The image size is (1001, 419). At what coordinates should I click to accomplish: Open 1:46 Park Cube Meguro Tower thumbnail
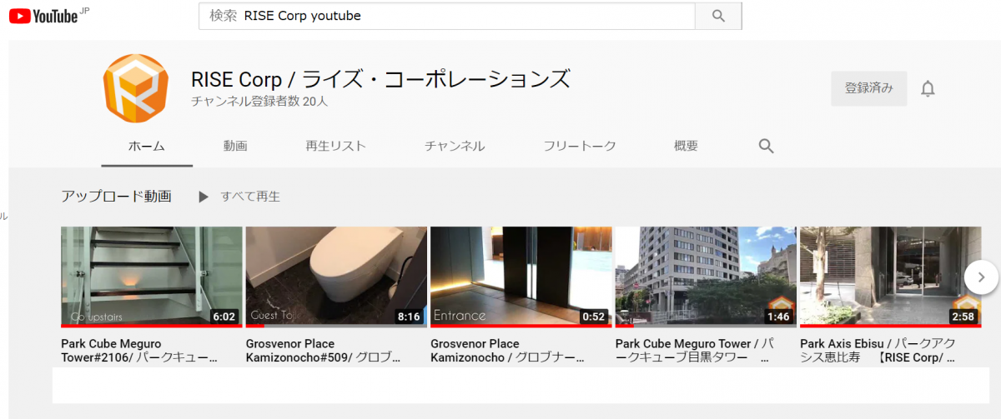coord(706,277)
